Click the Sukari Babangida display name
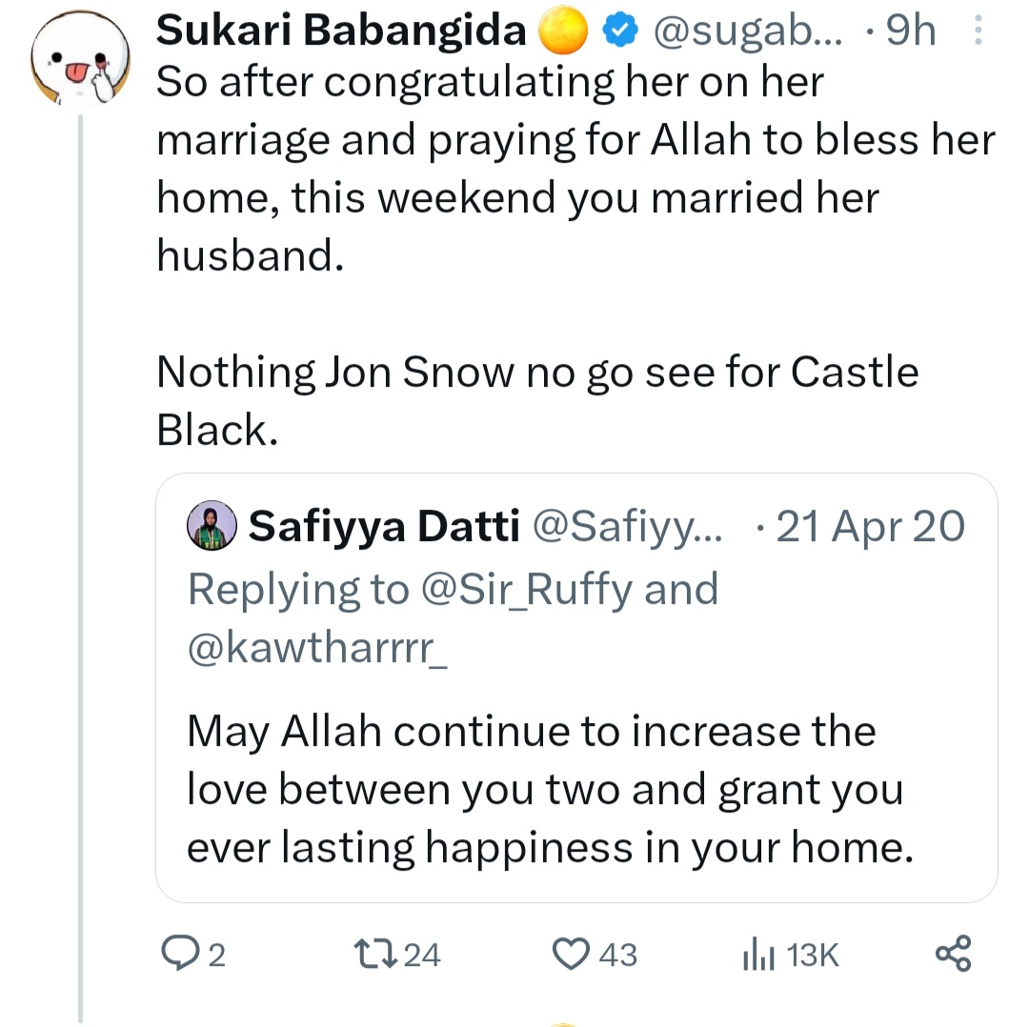Screen dimensions: 1029x1027 (x=341, y=32)
